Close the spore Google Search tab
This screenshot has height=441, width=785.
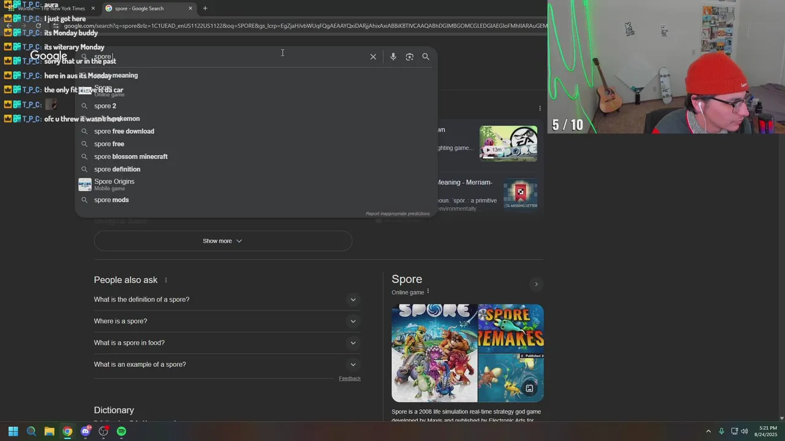190,9
